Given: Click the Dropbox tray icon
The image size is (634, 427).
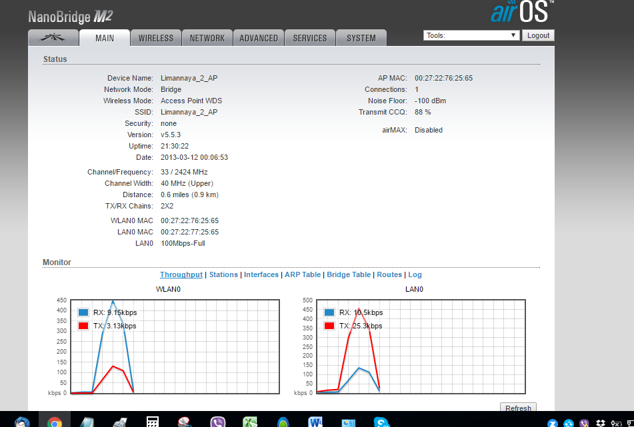Looking at the screenshot, I should [x=601, y=423].
